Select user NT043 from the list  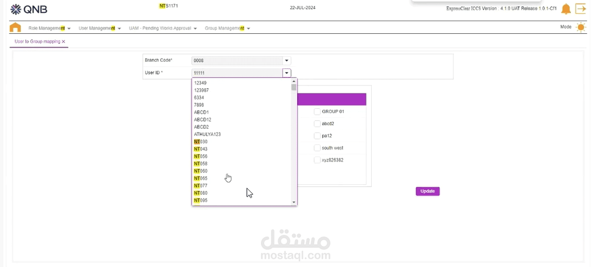pyautogui.click(x=241, y=149)
